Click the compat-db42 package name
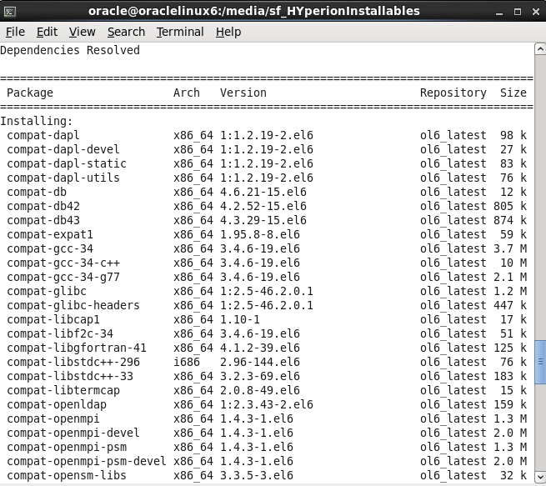The image size is (546, 486). [43, 207]
